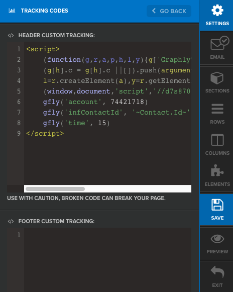Viewport: 233px width, 292px height.
Task: Open the Sections cube icon
Action: [217, 82]
